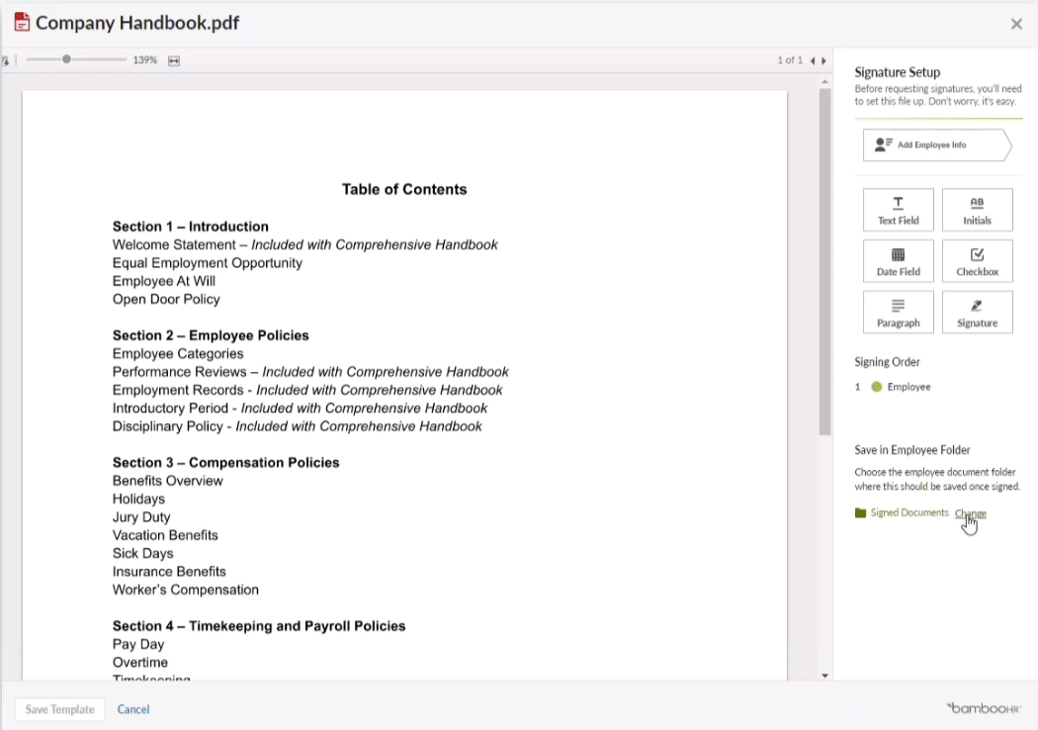Image resolution: width=1038 pixels, height=730 pixels.
Task: Click the 'Equal Employment Opportunity' line
Action: tap(208, 263)
